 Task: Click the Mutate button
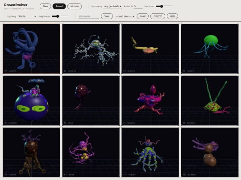[75, 6]
